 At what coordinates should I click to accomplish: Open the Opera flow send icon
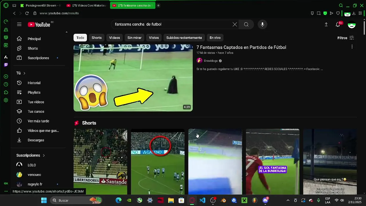[331, 13]
